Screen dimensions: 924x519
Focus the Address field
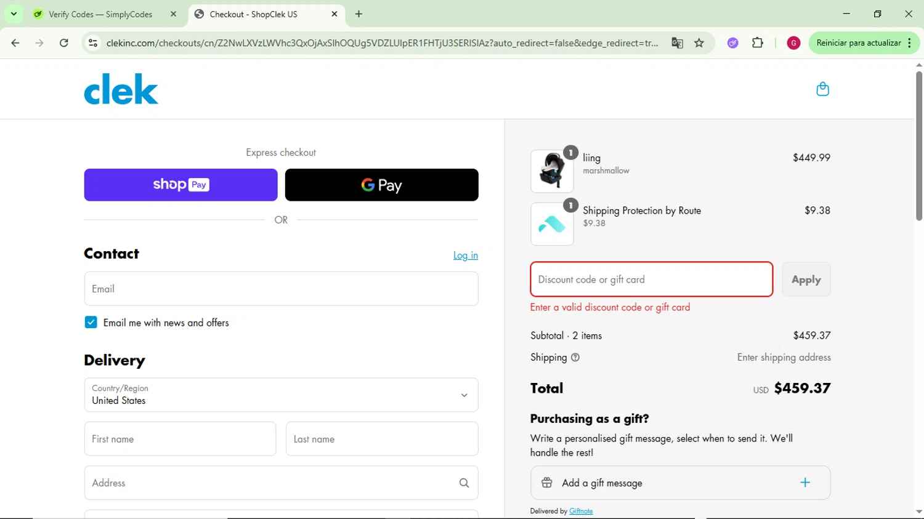281,483
